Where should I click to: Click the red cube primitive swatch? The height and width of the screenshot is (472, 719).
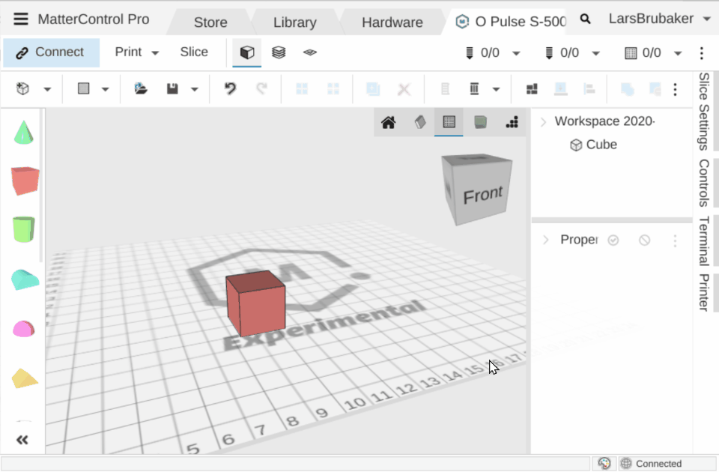point(25,181)
